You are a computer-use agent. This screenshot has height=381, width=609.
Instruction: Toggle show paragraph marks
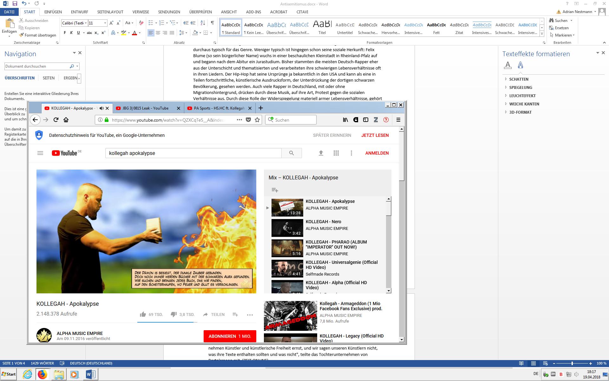212,23
